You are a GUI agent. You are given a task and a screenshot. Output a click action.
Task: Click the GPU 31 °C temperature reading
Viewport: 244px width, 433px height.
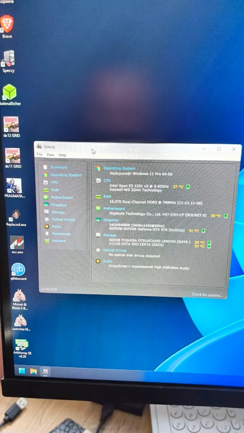194,231
